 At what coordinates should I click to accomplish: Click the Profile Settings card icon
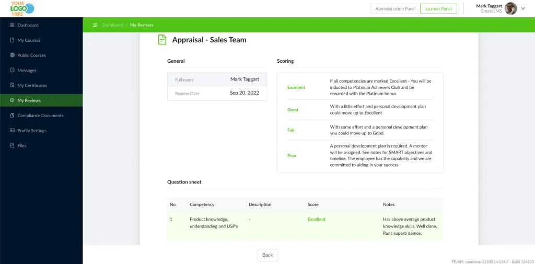click(x=13, y=130)
